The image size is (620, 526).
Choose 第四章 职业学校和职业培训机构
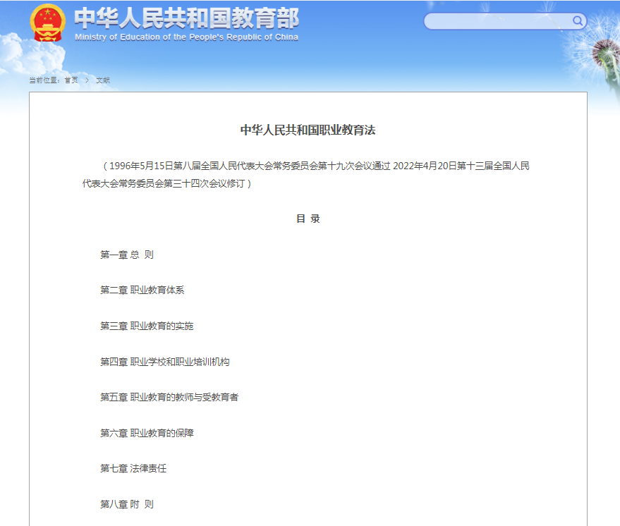coord(164,362)
